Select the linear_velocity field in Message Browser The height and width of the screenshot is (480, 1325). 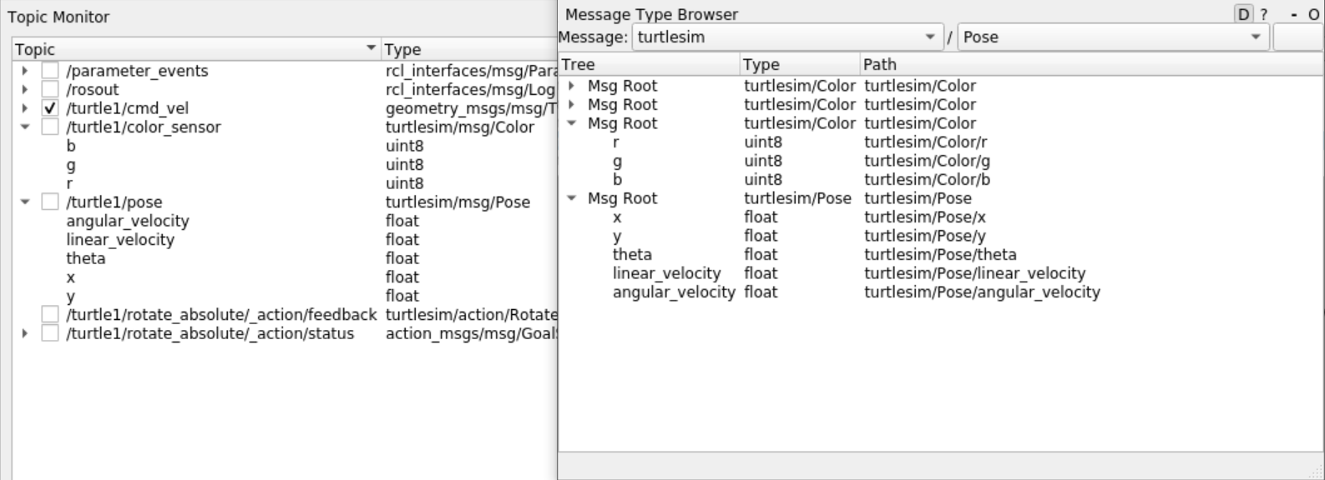point(666,273)
